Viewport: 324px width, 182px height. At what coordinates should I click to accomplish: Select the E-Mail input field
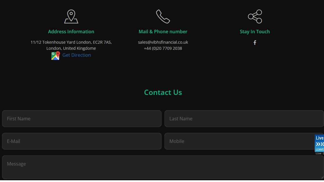[x=82, y=141]
